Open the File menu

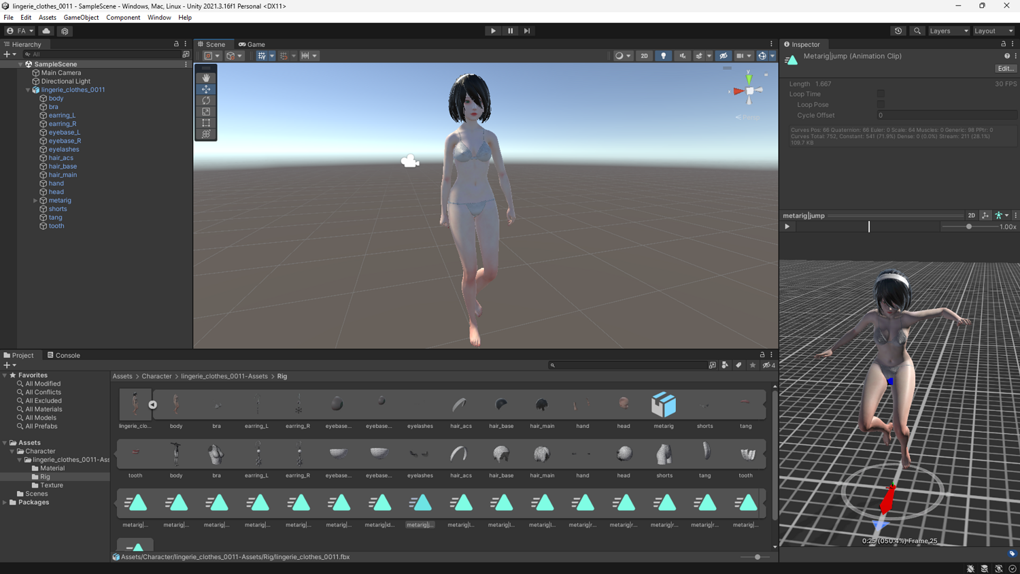pos(8,18)
